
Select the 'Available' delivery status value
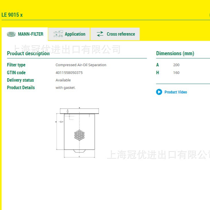63,80
